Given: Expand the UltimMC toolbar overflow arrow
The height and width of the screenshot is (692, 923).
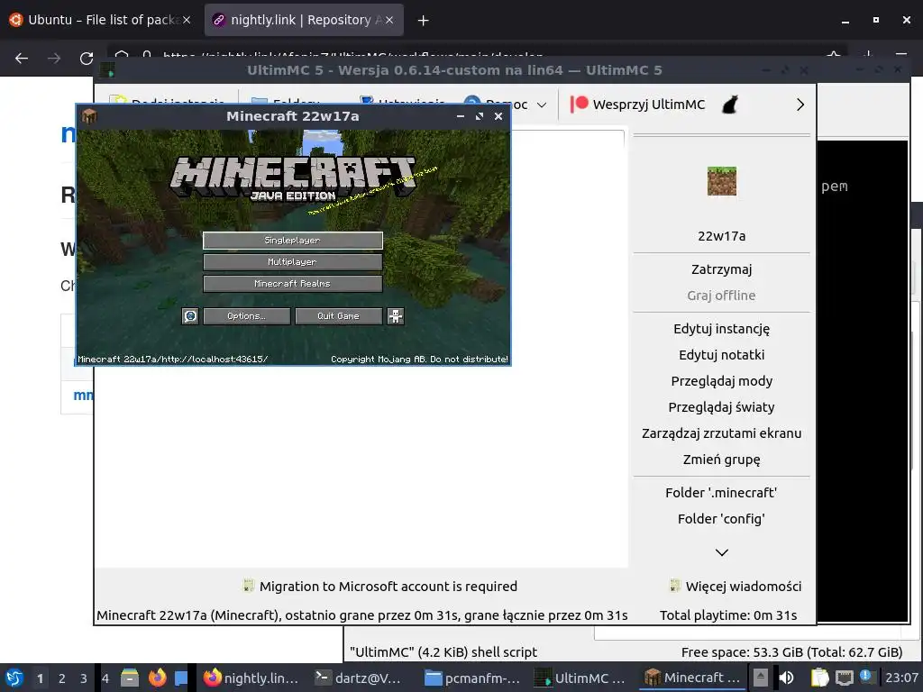Looking at the screenshot, I should [800, 105].
